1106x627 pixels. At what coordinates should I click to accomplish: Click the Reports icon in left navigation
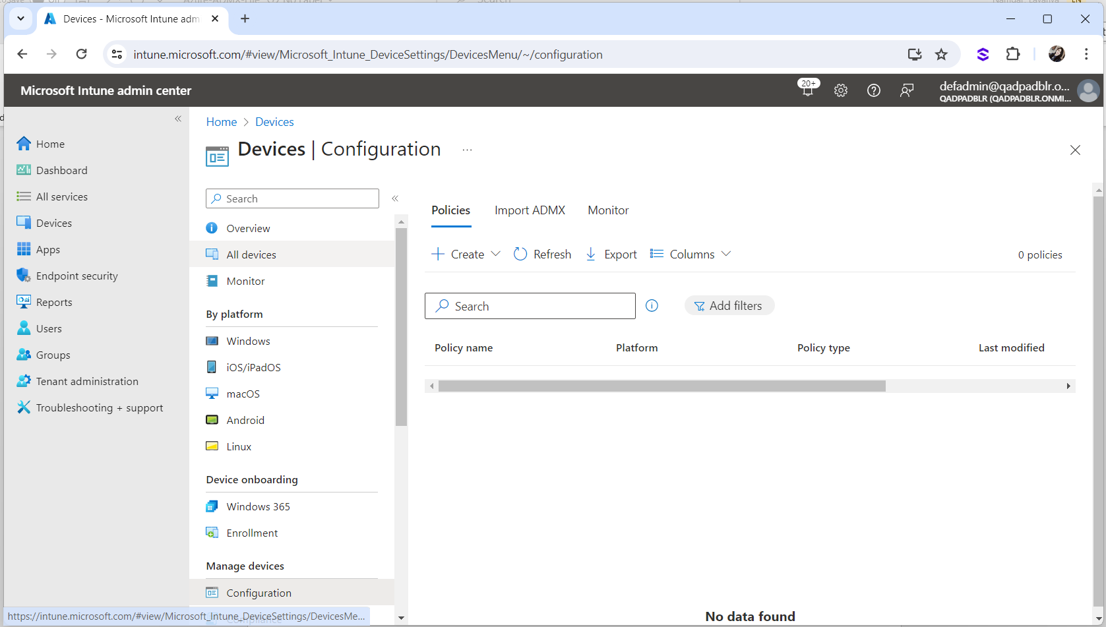tap(24, 302)
